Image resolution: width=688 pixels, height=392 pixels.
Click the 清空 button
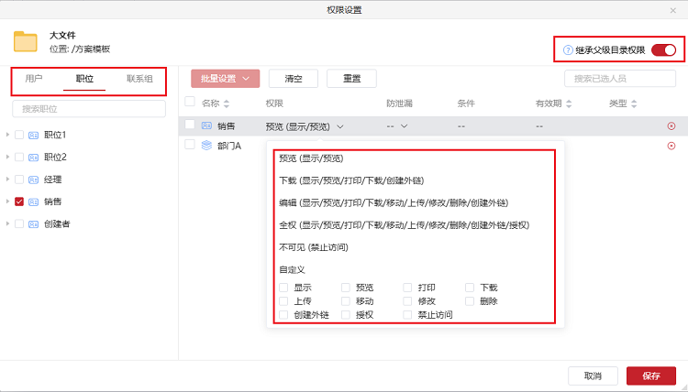coord(294,79)
